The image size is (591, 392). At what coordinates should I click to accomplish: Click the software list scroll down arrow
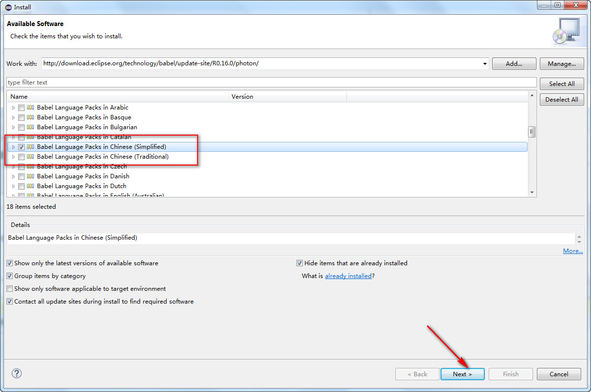click(532, 193)
